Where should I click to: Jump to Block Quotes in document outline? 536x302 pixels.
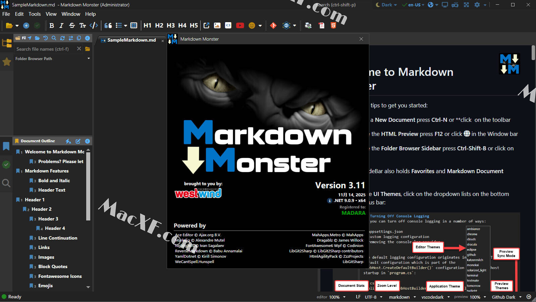53,266
